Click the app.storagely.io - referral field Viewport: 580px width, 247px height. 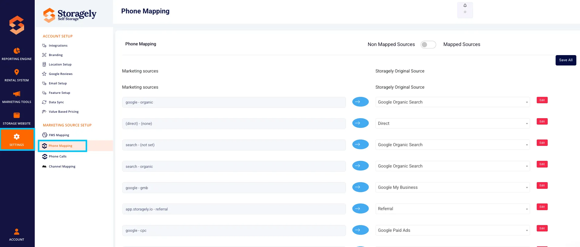[x=234, y=209]
